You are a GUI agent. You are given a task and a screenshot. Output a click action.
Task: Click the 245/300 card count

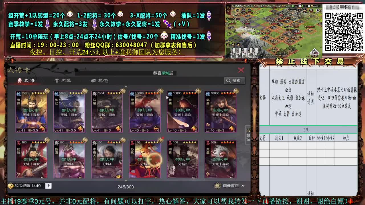(x=126, y=187)
